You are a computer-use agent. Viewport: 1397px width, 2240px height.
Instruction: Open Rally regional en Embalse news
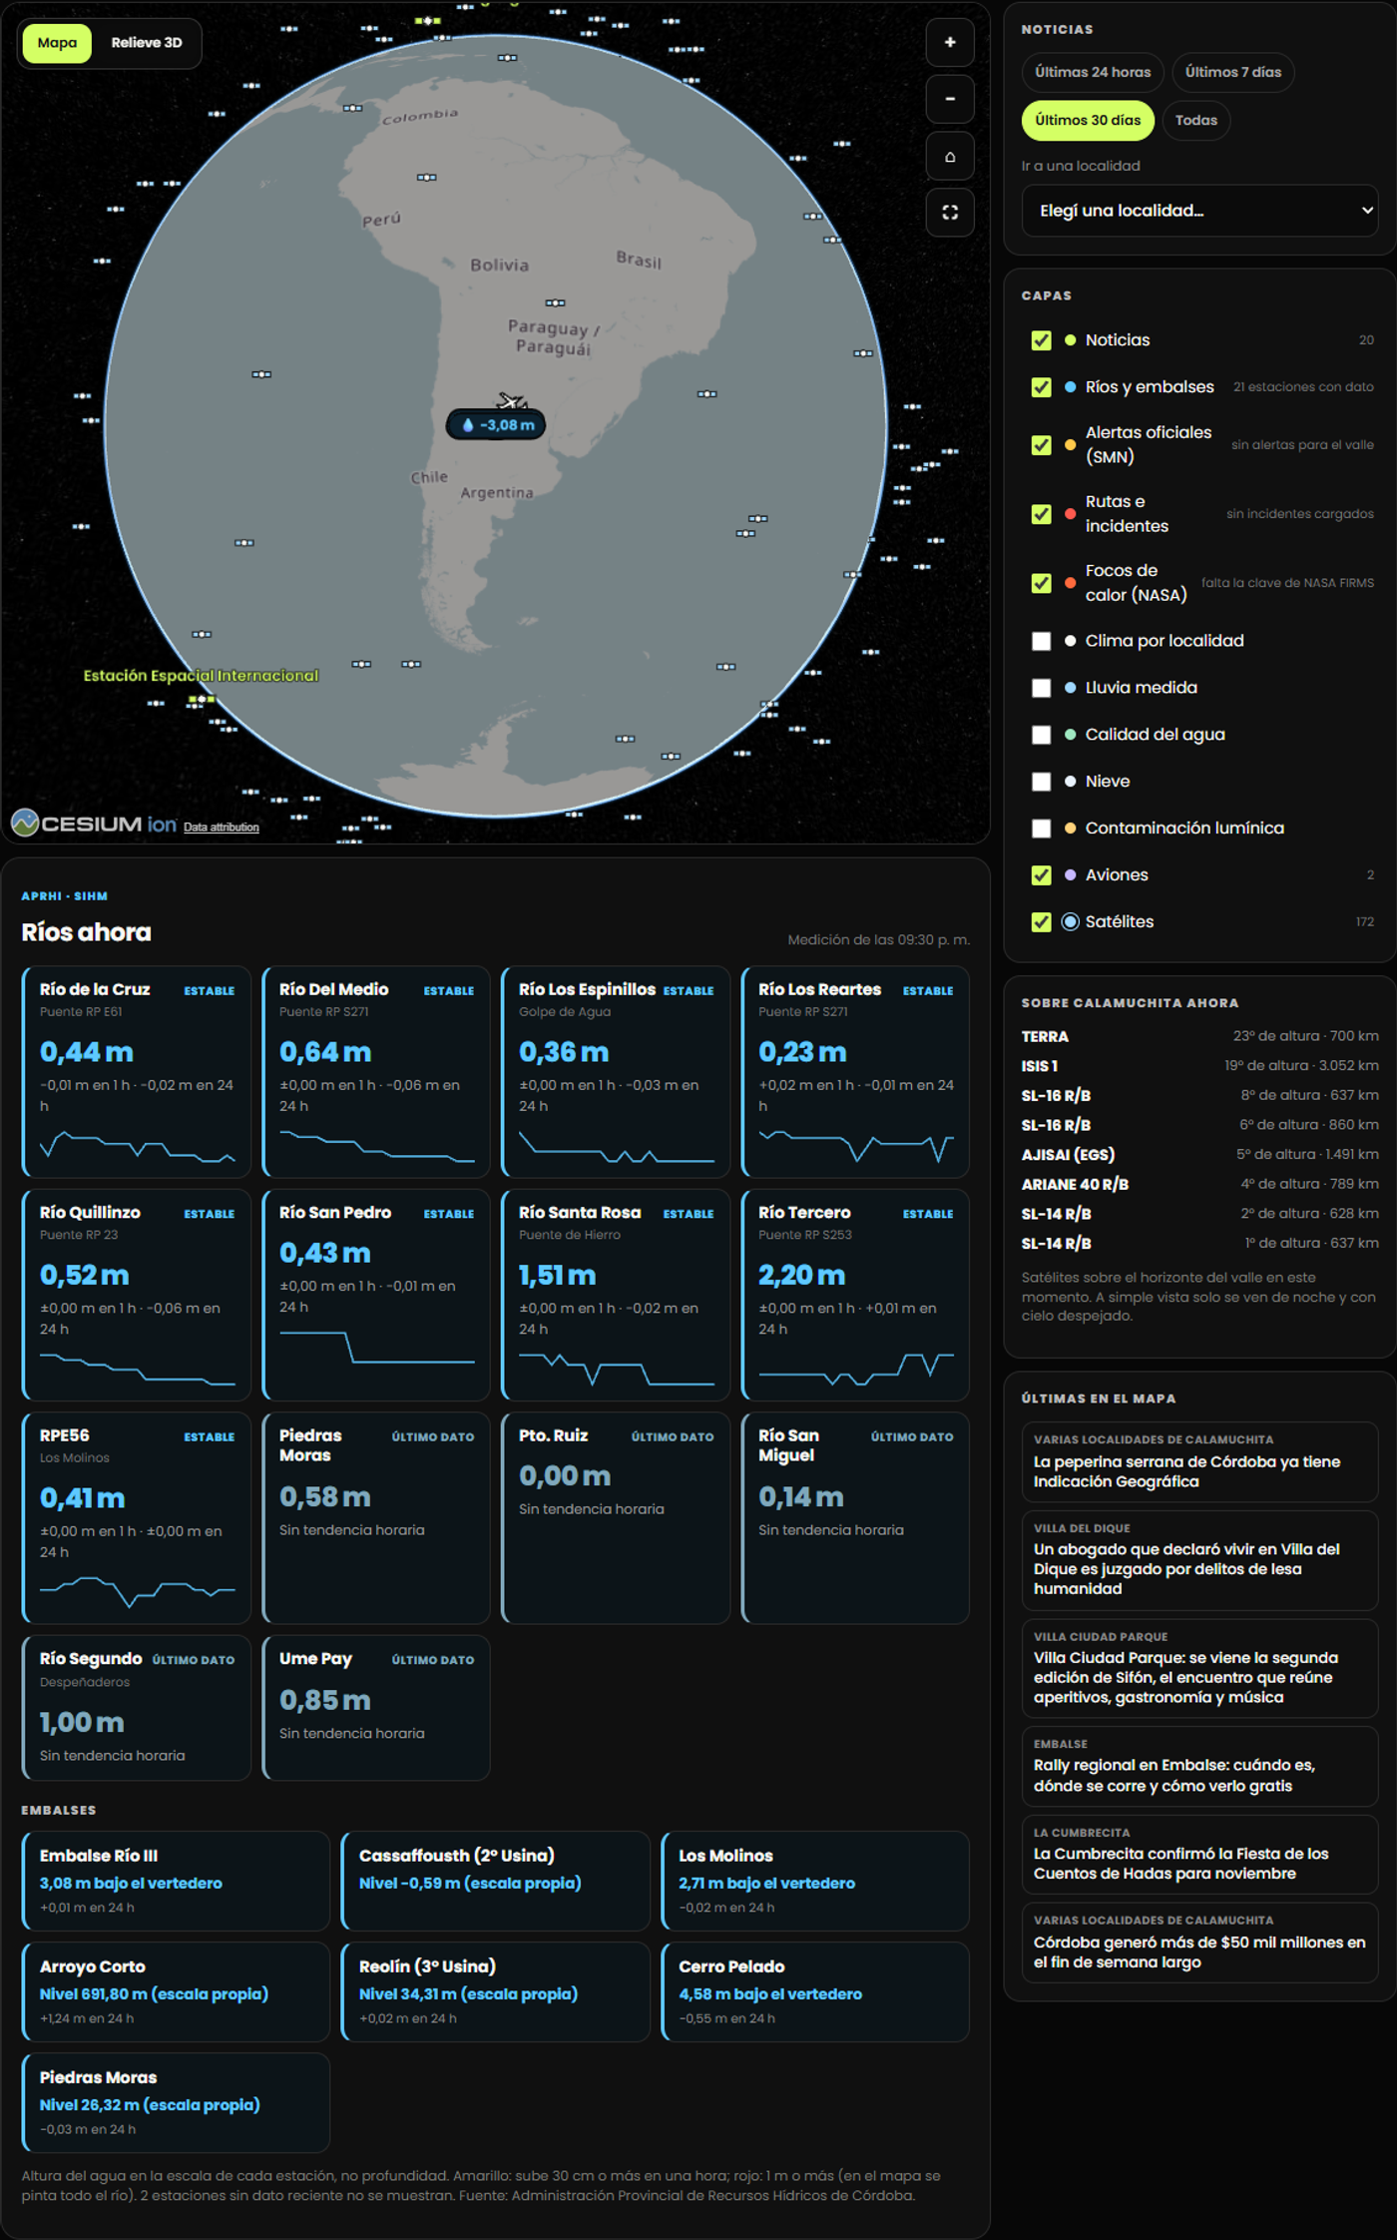point(1199,1767)
